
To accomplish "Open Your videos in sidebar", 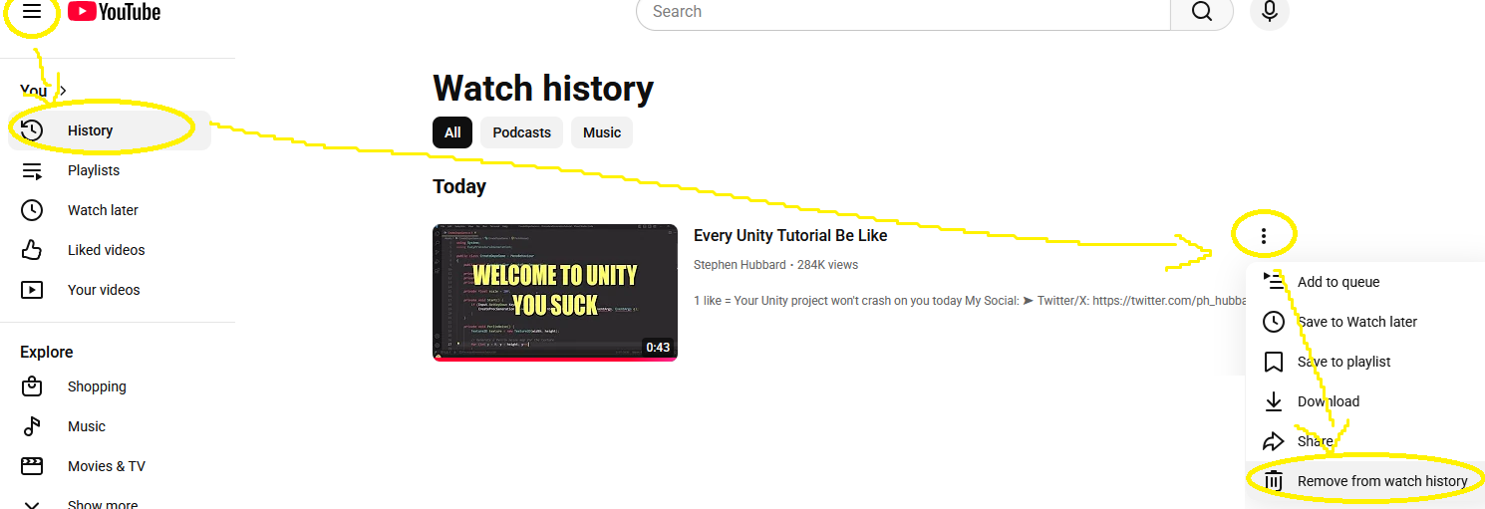I will [x=110, y=290].
